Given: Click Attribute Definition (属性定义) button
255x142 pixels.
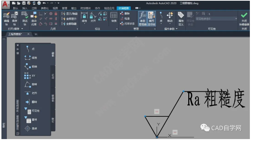Looking at the screenshot, I should pos(181,19).
